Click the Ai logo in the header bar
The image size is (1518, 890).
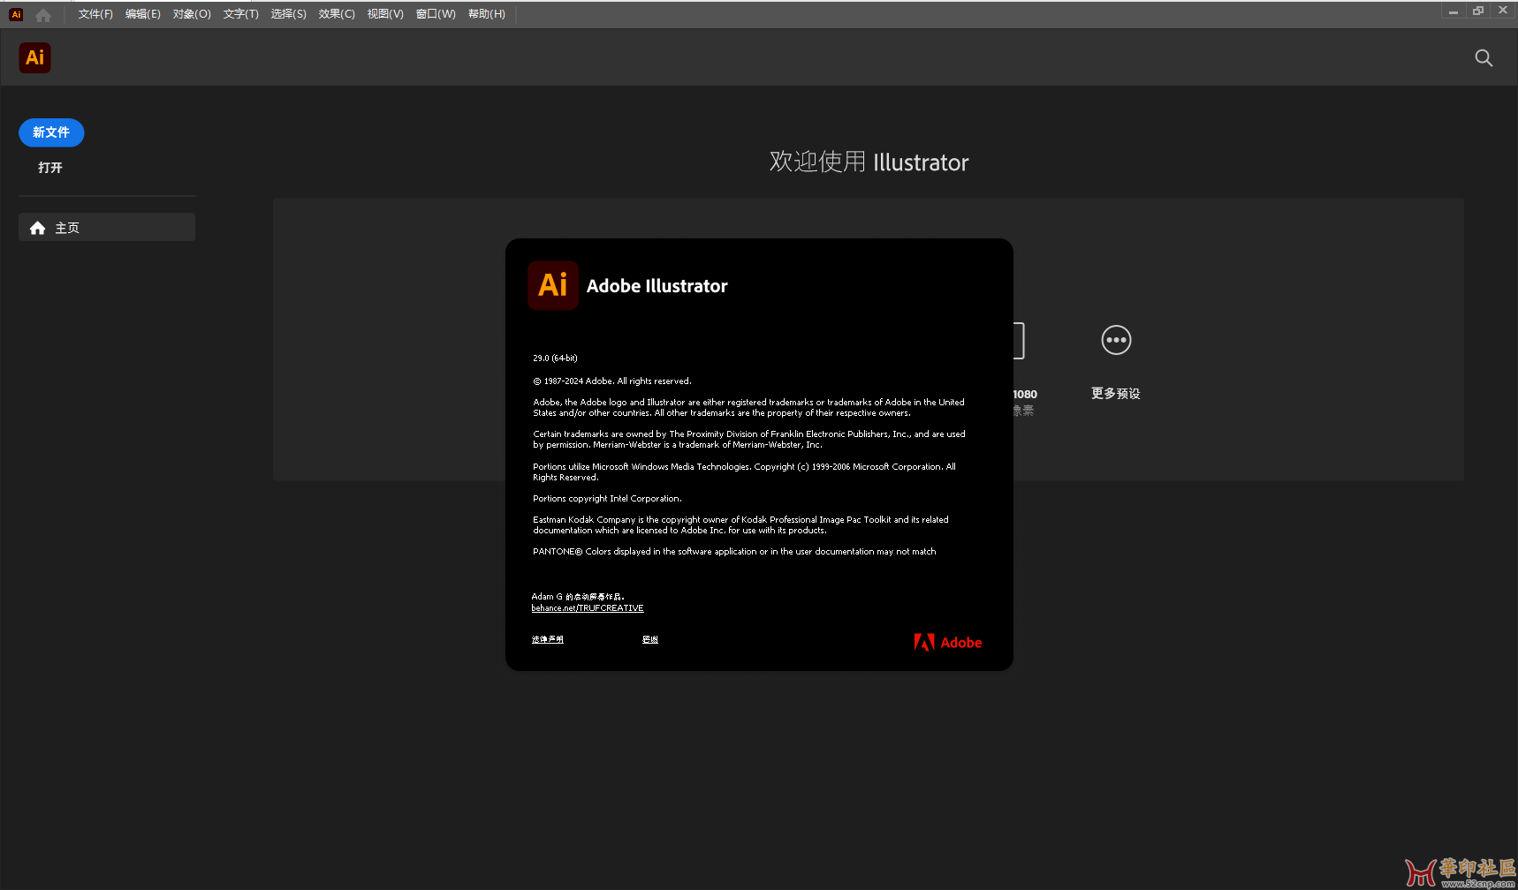coord(35,58)
